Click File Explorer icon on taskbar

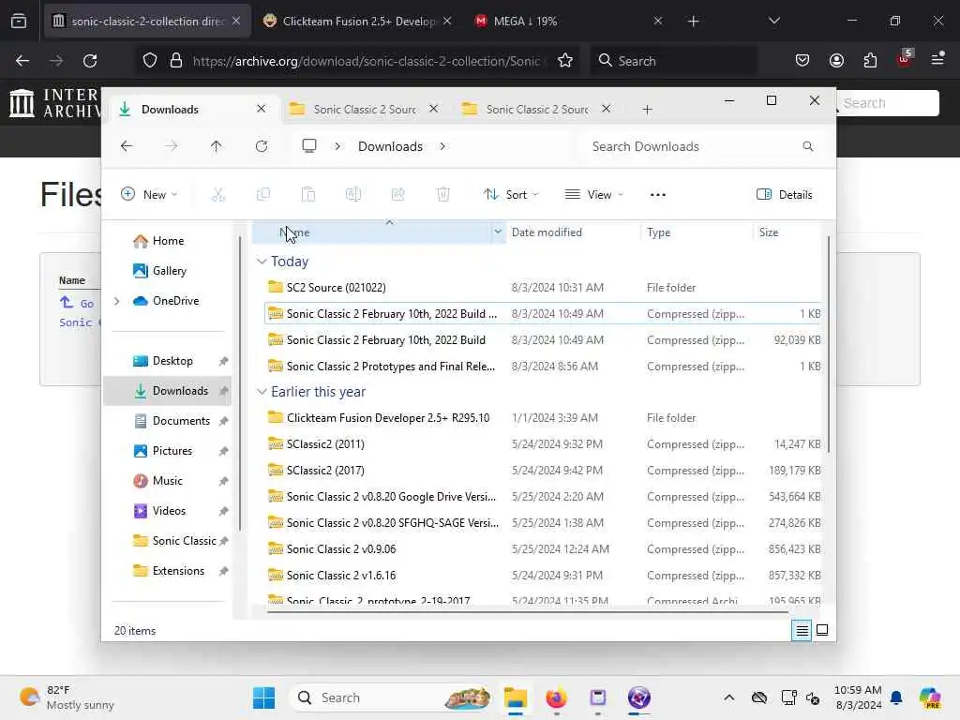coord(516,697)
